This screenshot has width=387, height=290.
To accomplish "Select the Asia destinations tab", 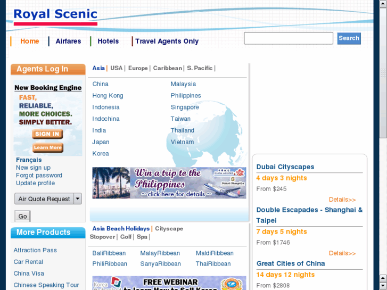I will coord(98,68).
